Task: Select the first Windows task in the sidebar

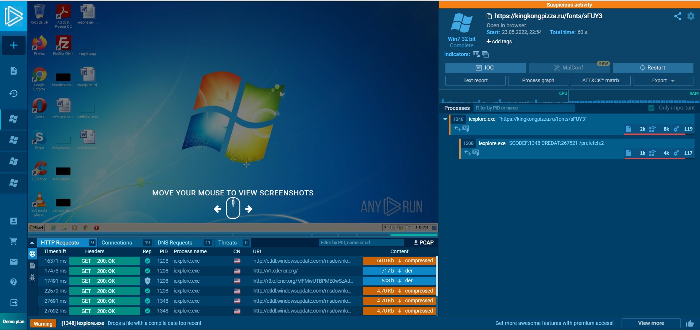Action: pyautogui.click(x=13, y=119)
